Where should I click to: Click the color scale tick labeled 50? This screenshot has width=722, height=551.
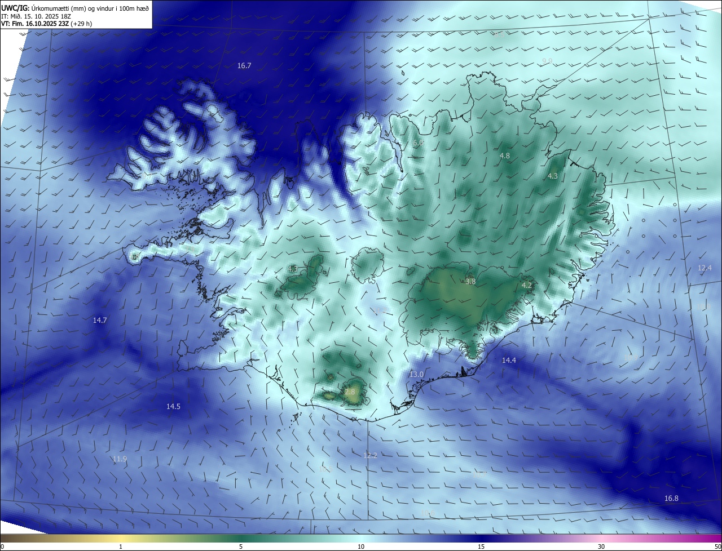click(717, 546)
